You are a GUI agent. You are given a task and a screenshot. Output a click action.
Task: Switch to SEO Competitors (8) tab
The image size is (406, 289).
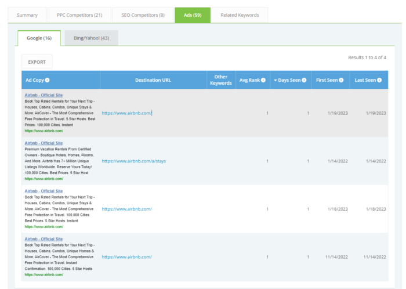143,15
